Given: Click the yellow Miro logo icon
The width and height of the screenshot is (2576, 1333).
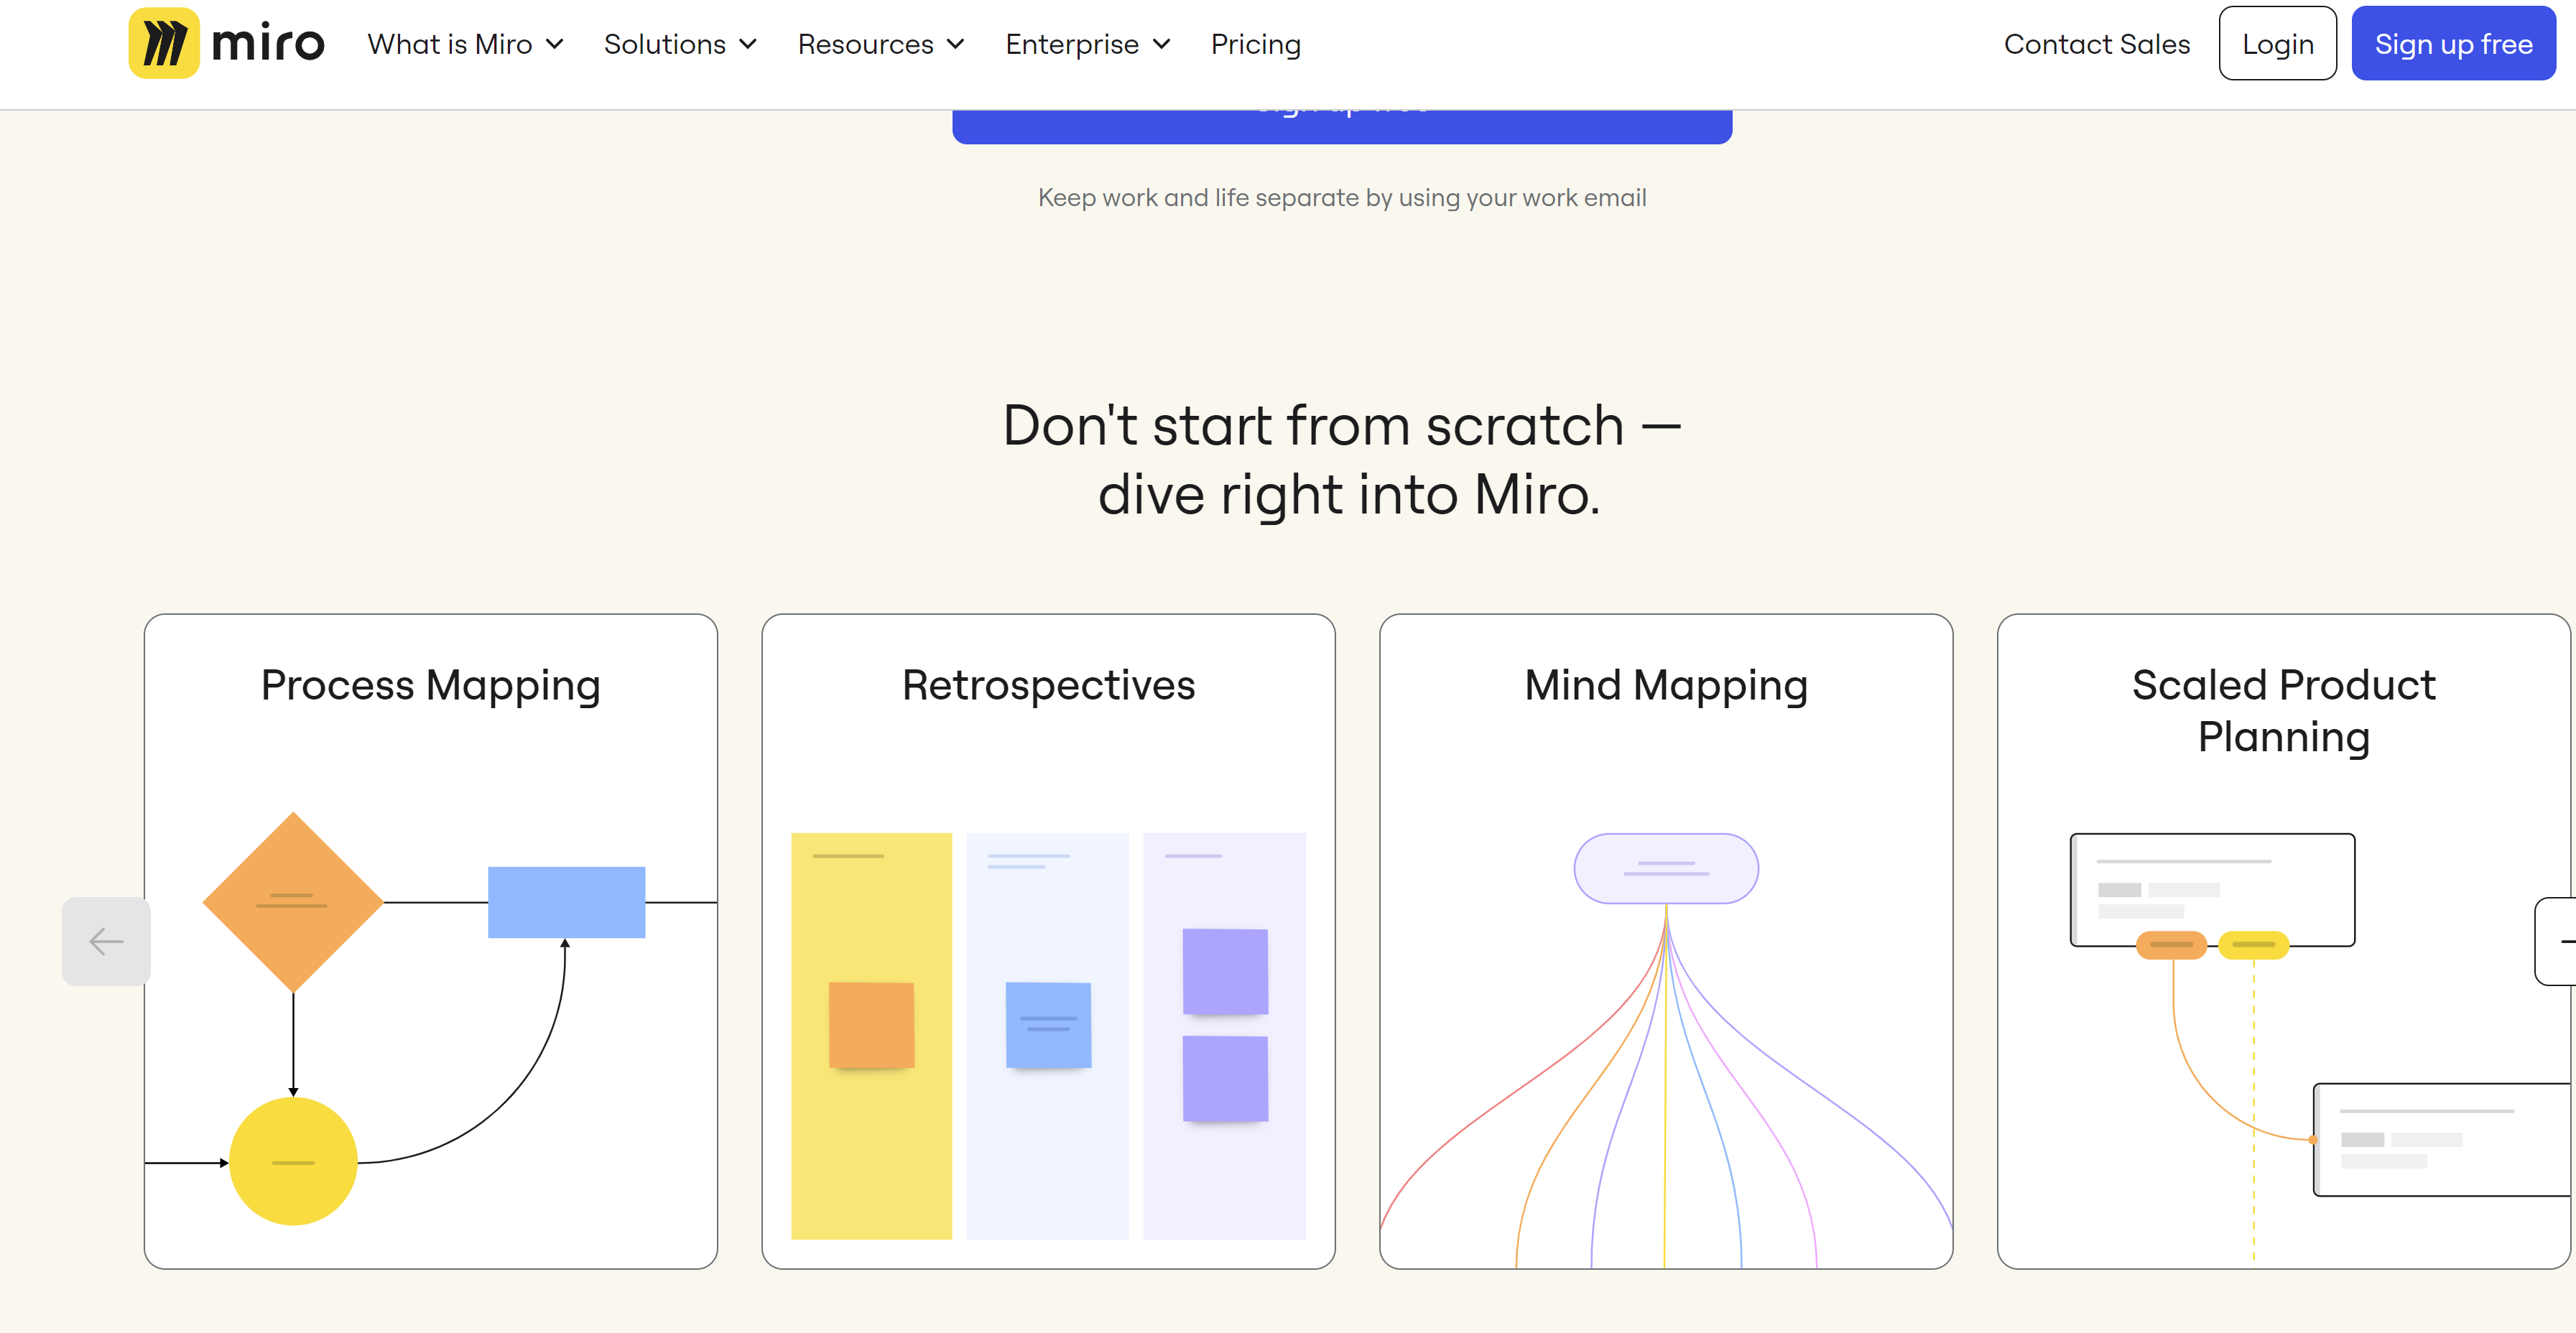Looking at the screenshot, I should pos(164,43).
